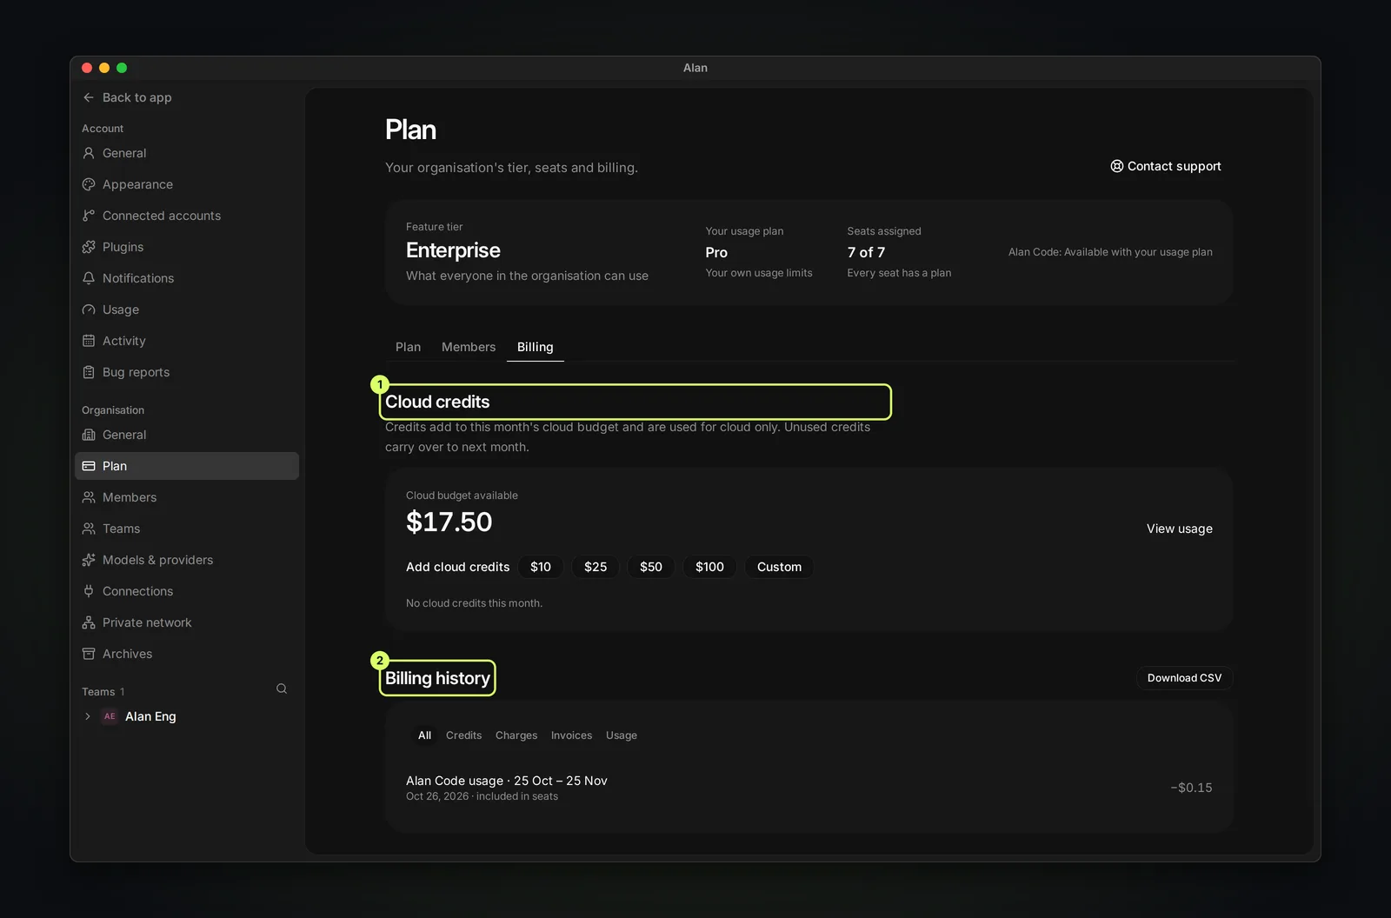
Task: Open Private network icon
Action: pyautogui.click(x=89, y=622)
